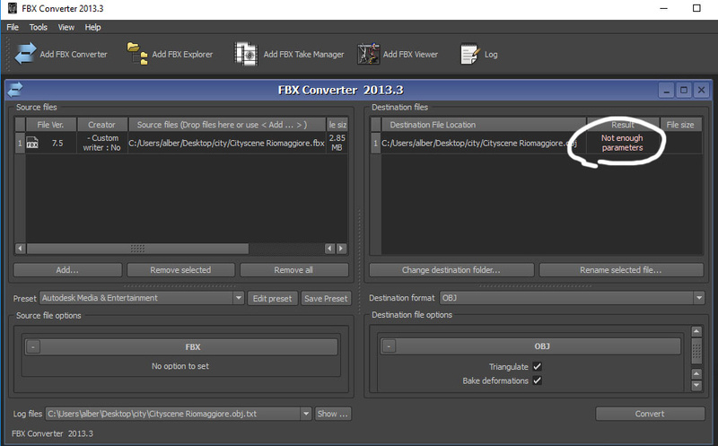
Task: Collapse the FBX source options section
Action: point(33,347)
